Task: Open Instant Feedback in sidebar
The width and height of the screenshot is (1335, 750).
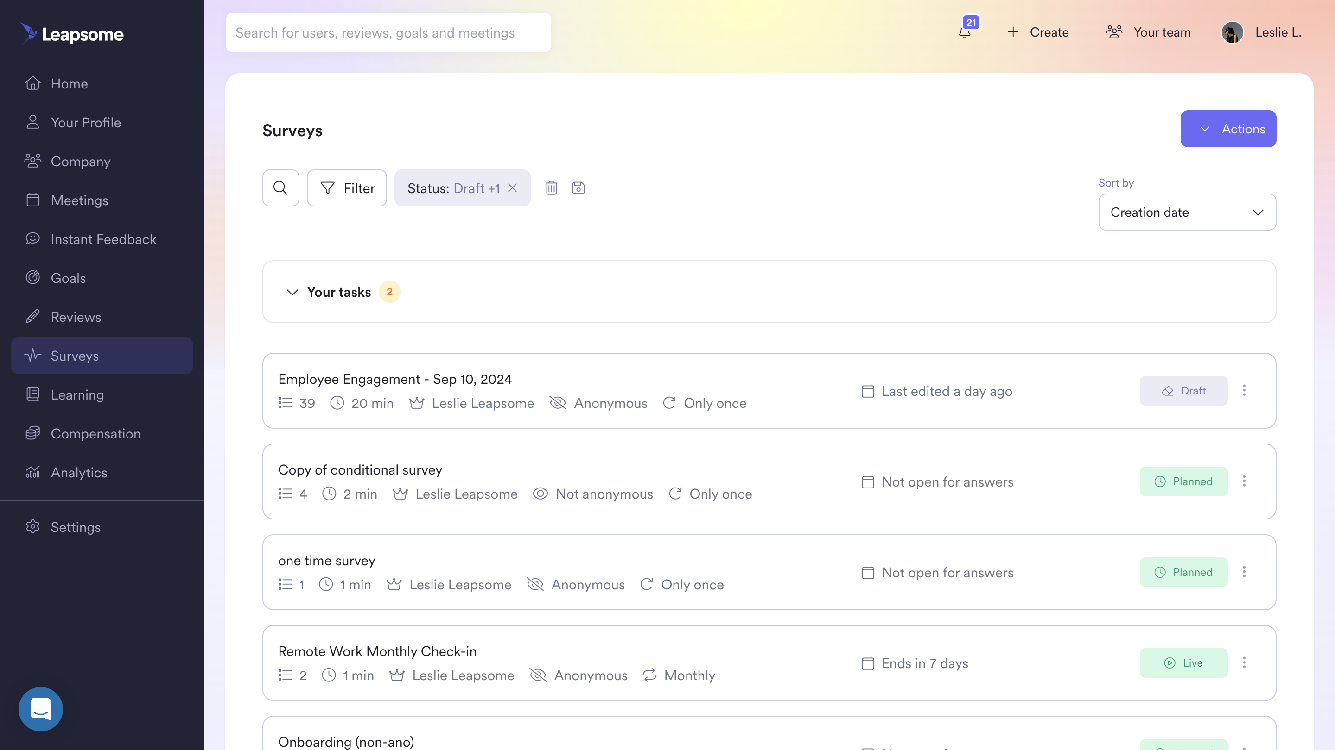Action: click(102, 238)
